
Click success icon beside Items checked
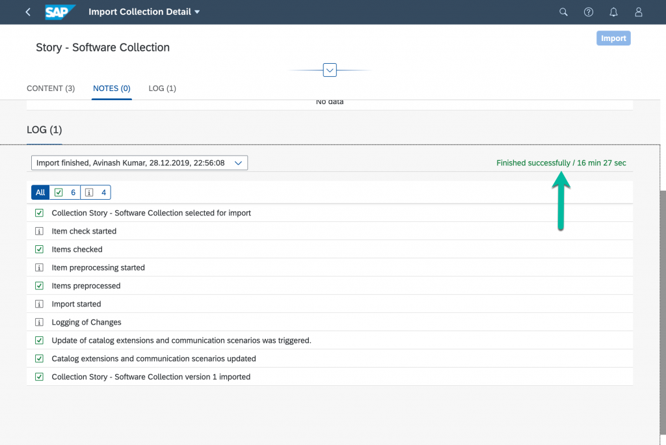tap(39, 249)
